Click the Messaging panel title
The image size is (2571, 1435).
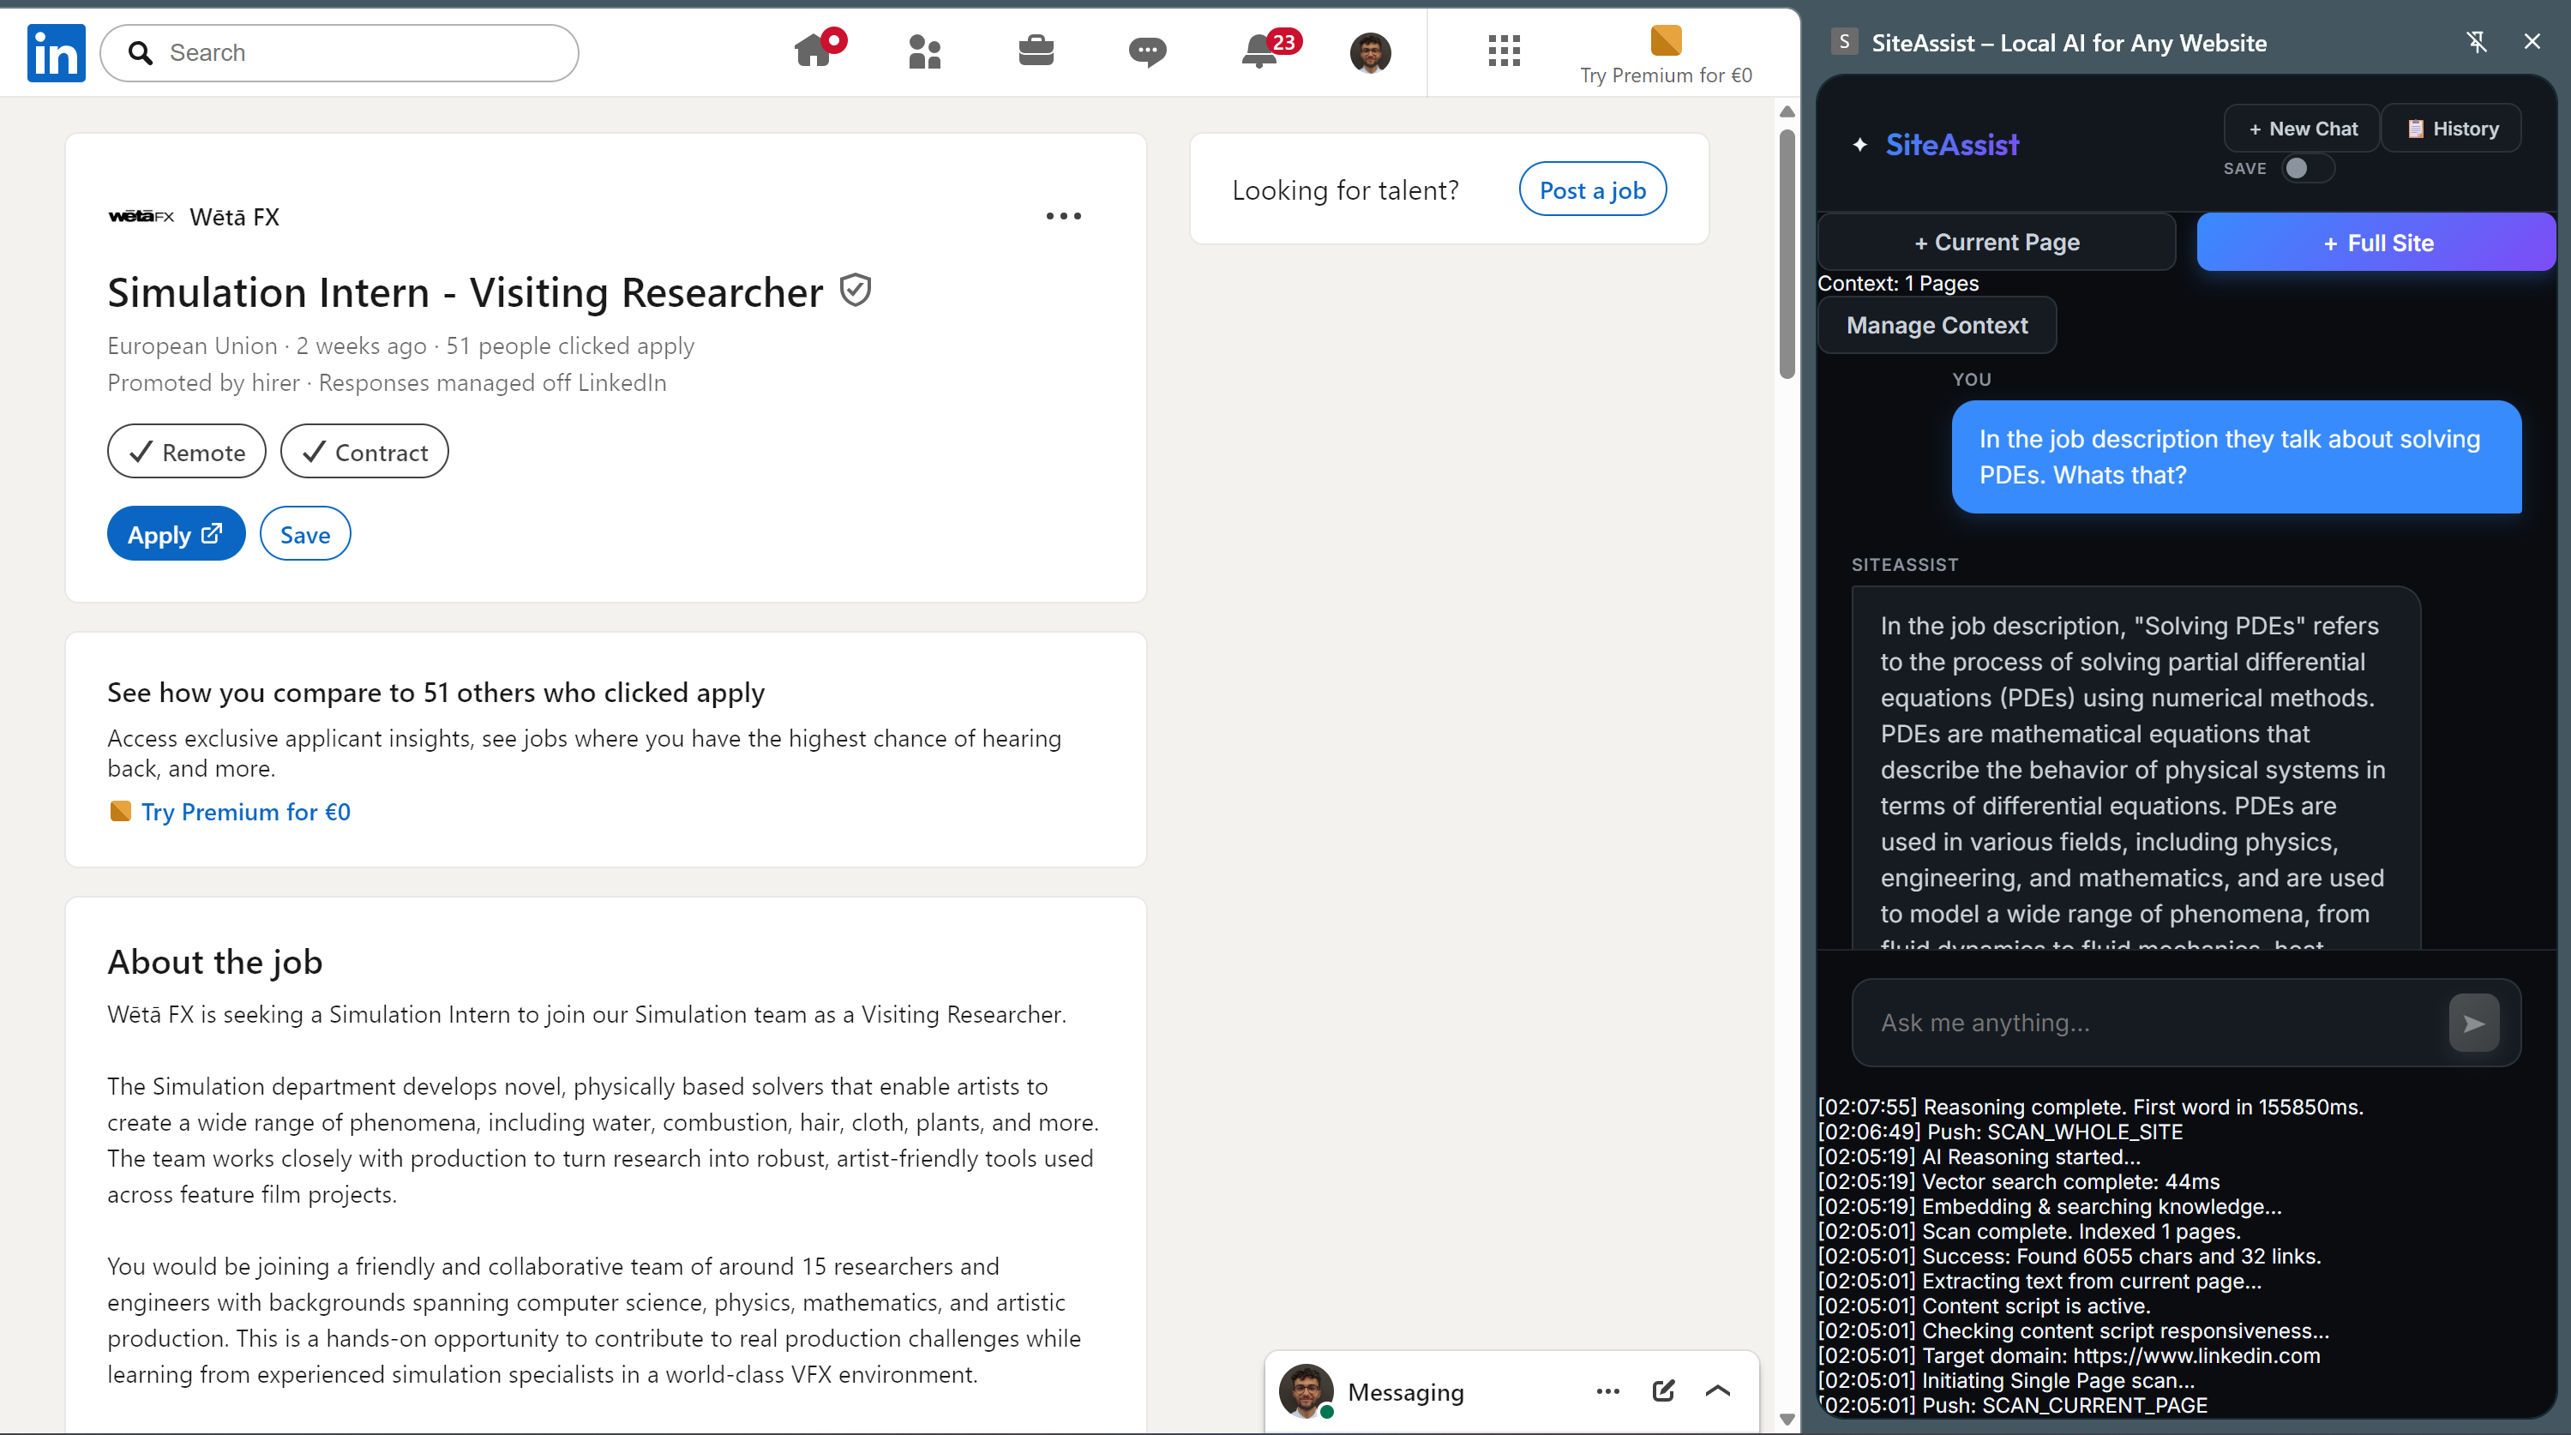tap(1405, 1392)
